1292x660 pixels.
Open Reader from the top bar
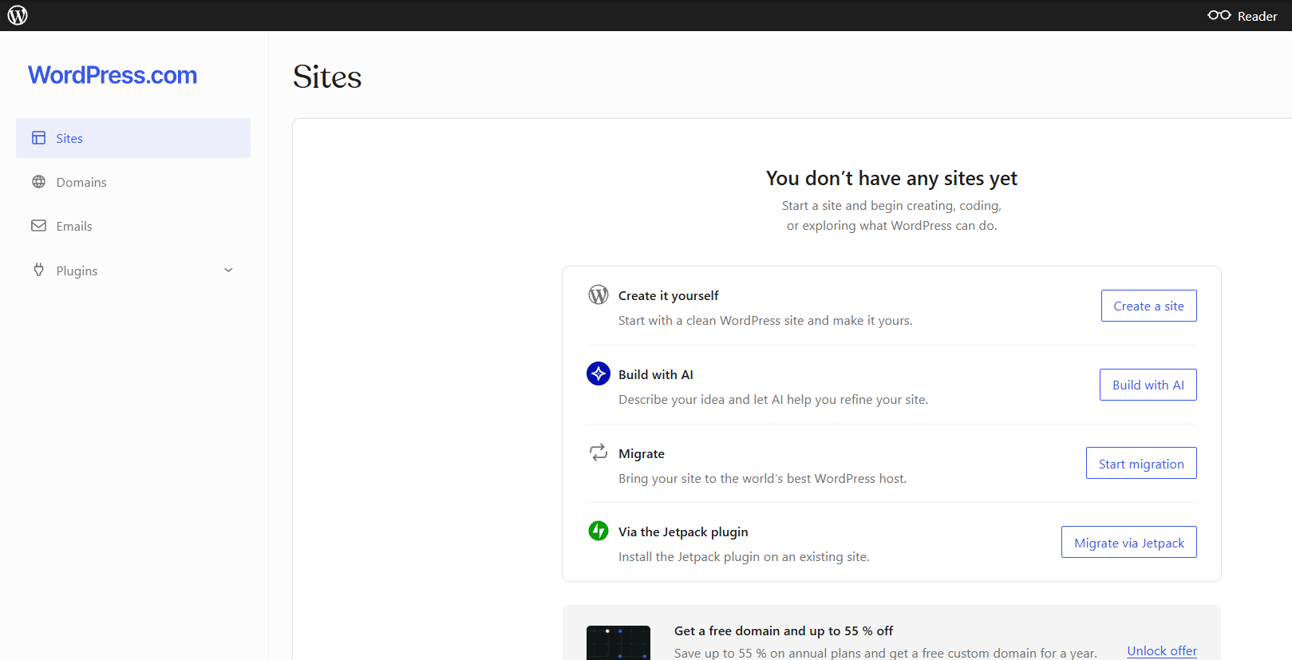[1243, 16]
